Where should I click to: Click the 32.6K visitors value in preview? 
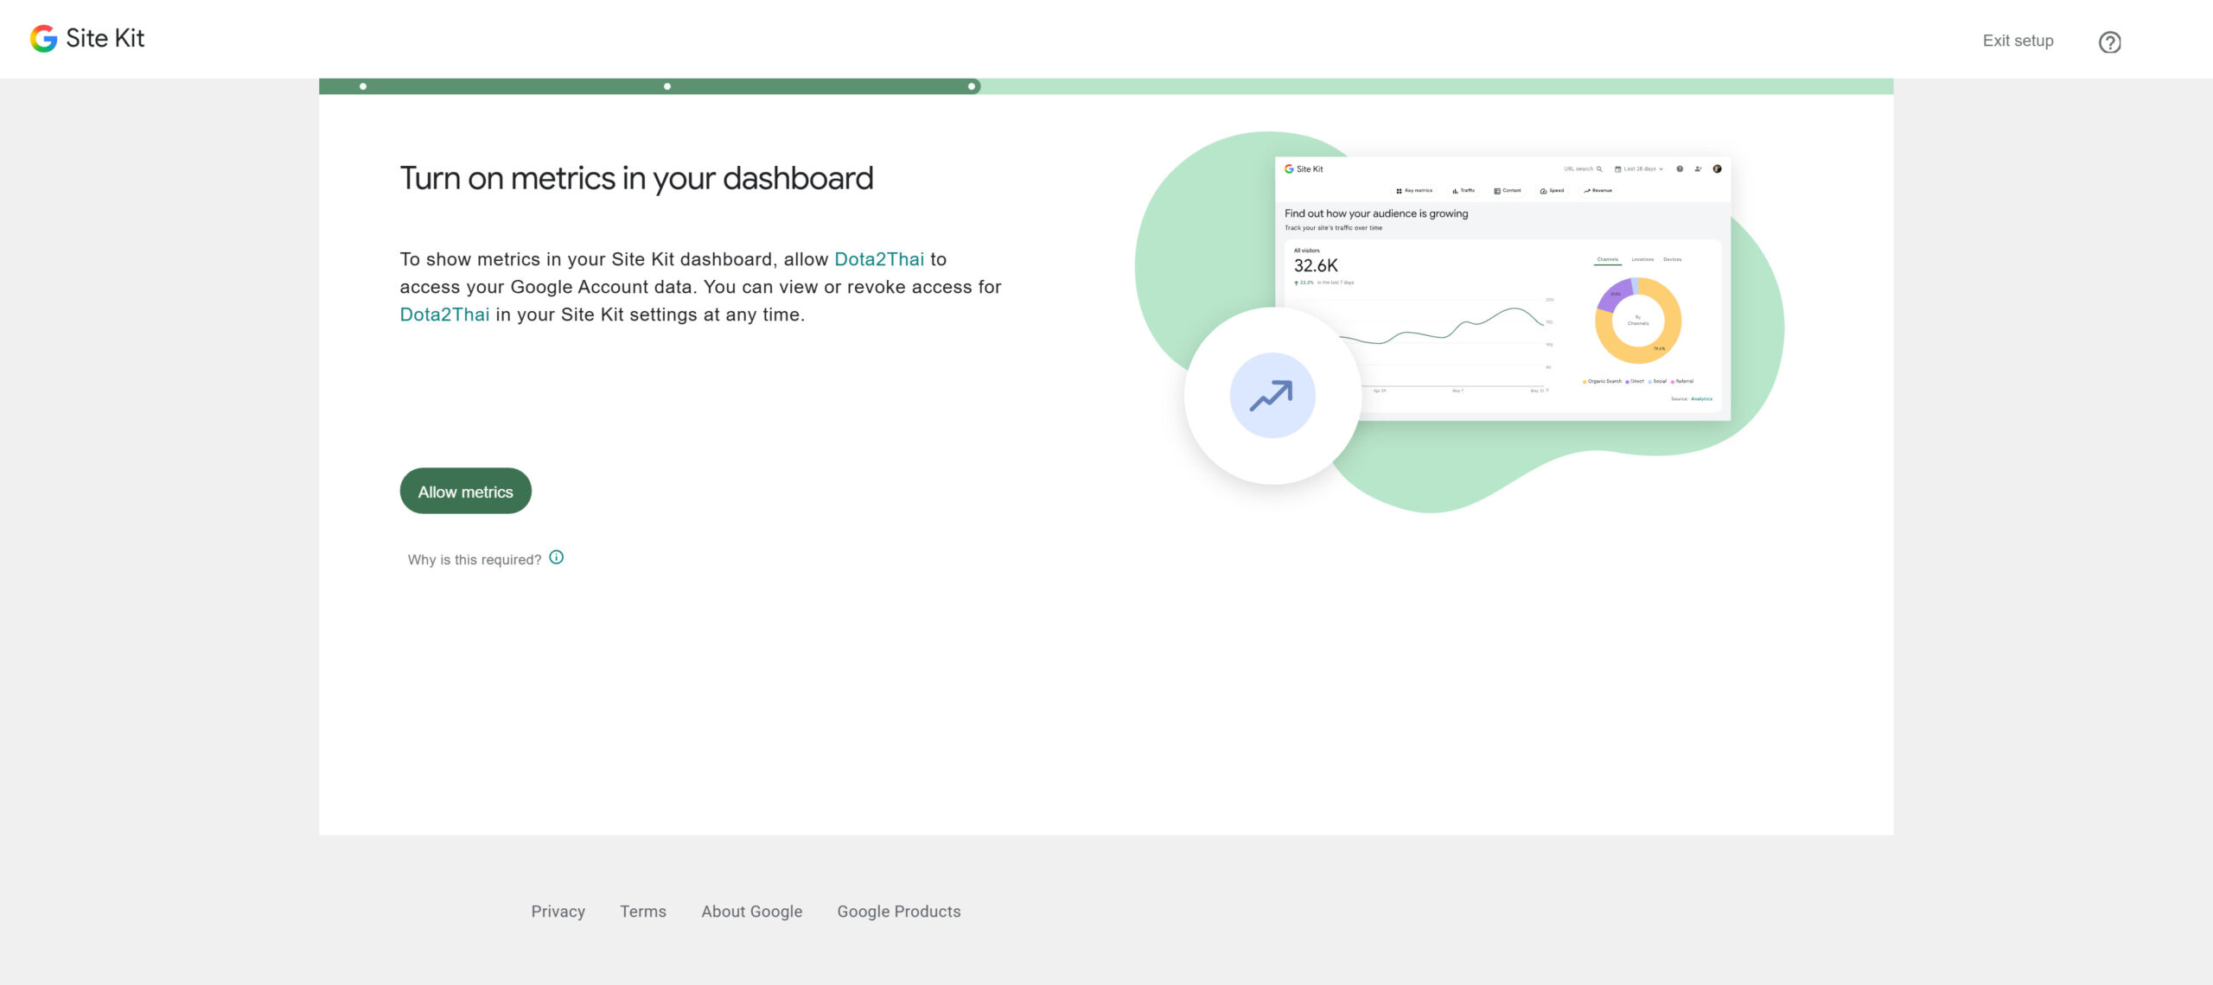[1316, 265]
